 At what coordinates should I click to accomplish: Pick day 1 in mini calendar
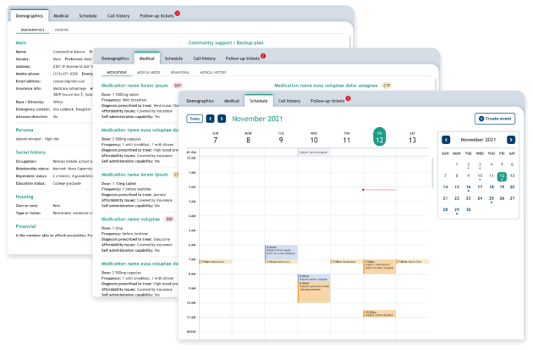pyautogui.click(x=457, y=164)
